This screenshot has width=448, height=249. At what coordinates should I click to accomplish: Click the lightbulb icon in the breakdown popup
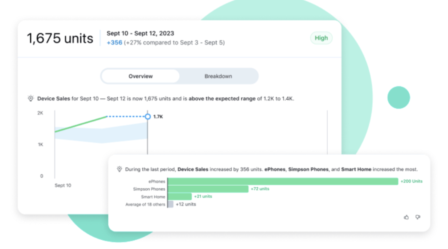[x=120, y=169]
